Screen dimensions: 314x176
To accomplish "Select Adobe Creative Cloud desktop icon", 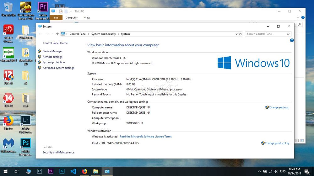I will pyautogui.click(x=8, y=34).
